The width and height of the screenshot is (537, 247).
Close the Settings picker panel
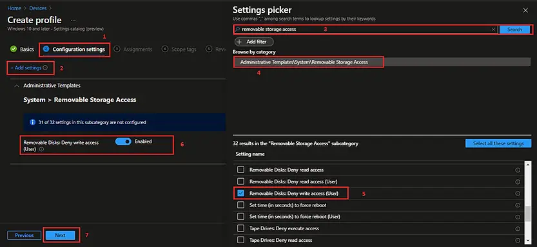pyautogui.click(x=525, y=10)
